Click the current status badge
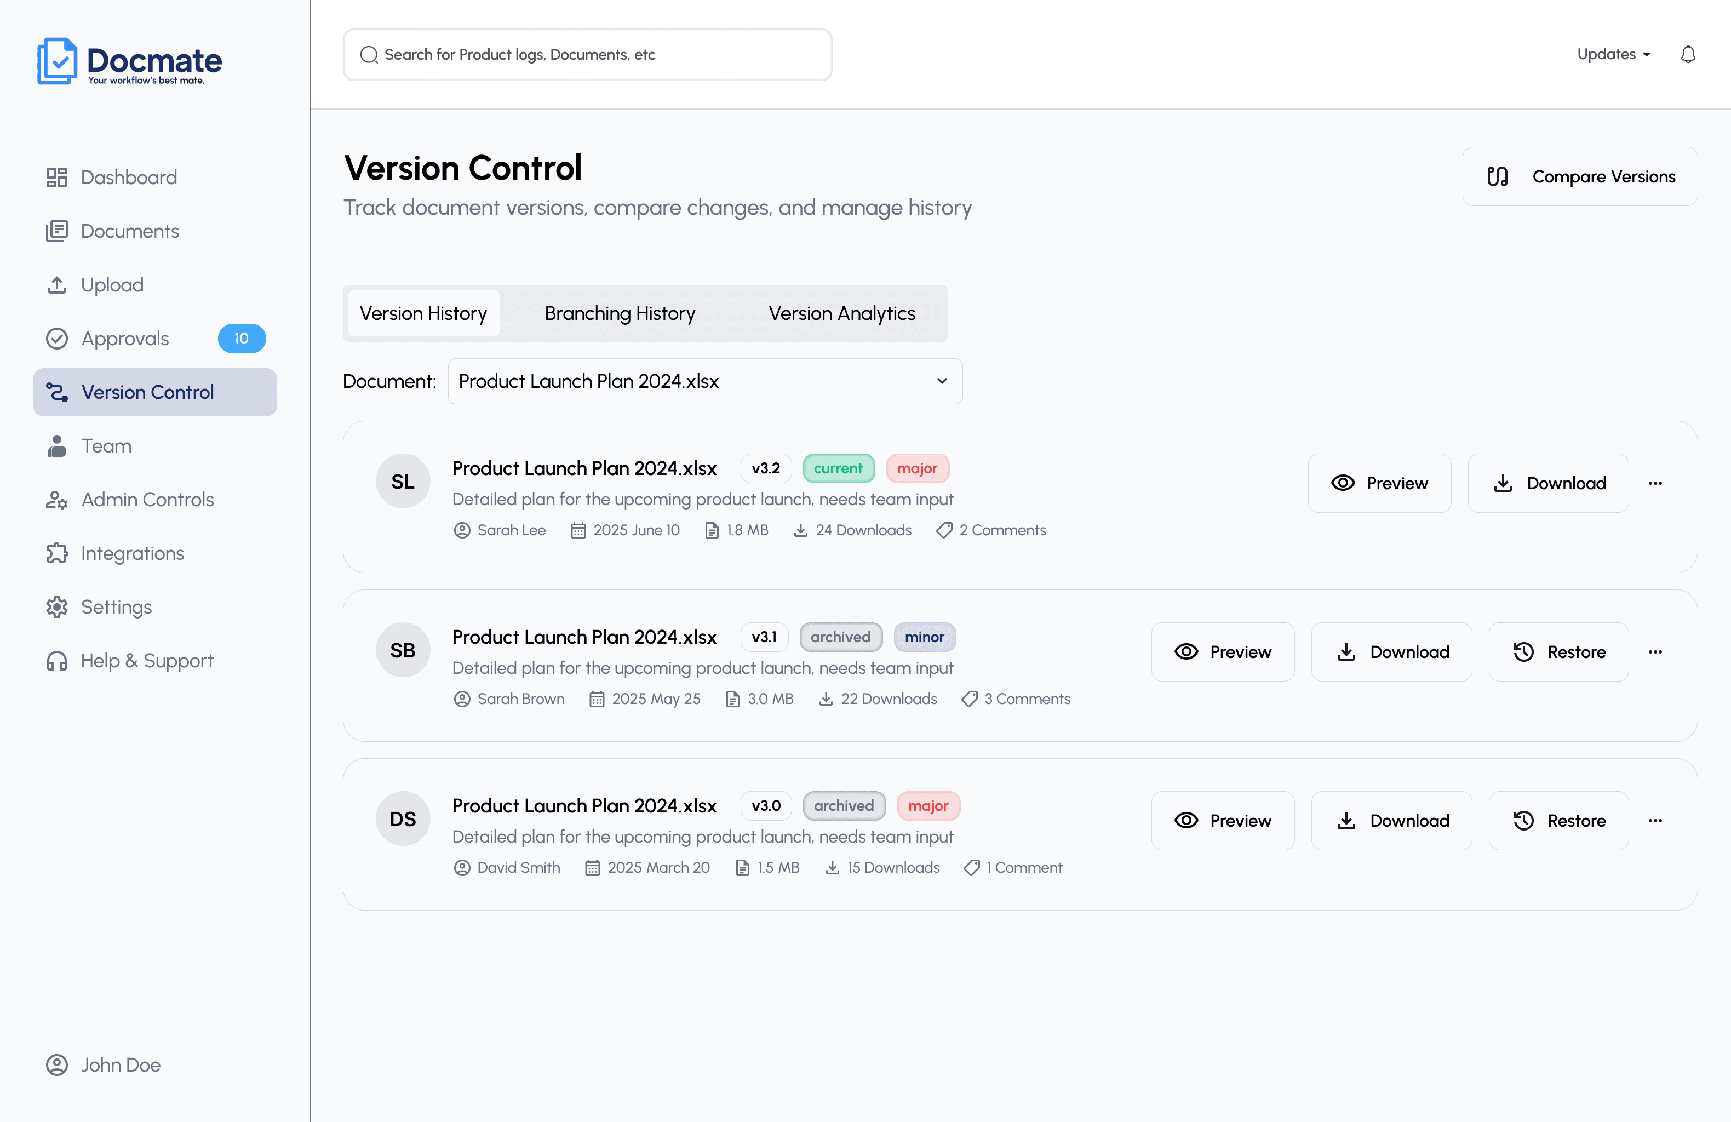 pyautogui.click(x=839, y=468)
